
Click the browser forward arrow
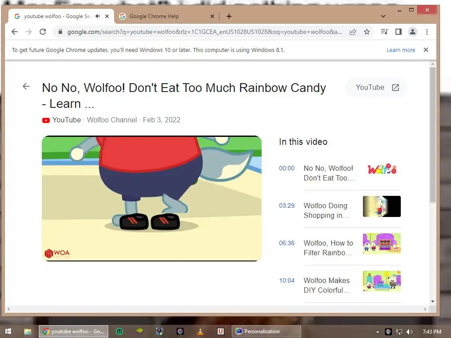tap(29, 32)
